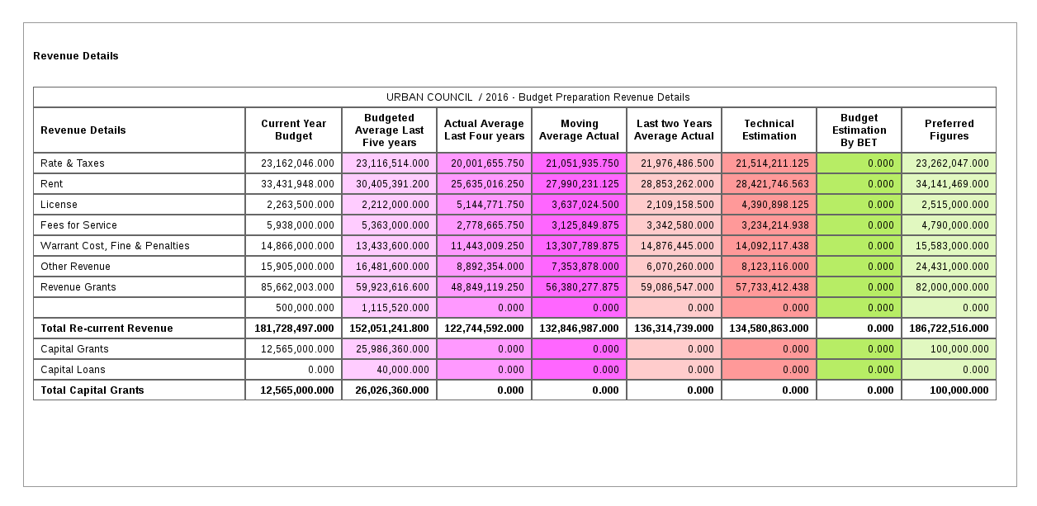Click 'Last two Years Average Actual' header
Image resolution: width=1037 pixels, height=506 pixels.
pyautogui.click(x=674, y=130)
